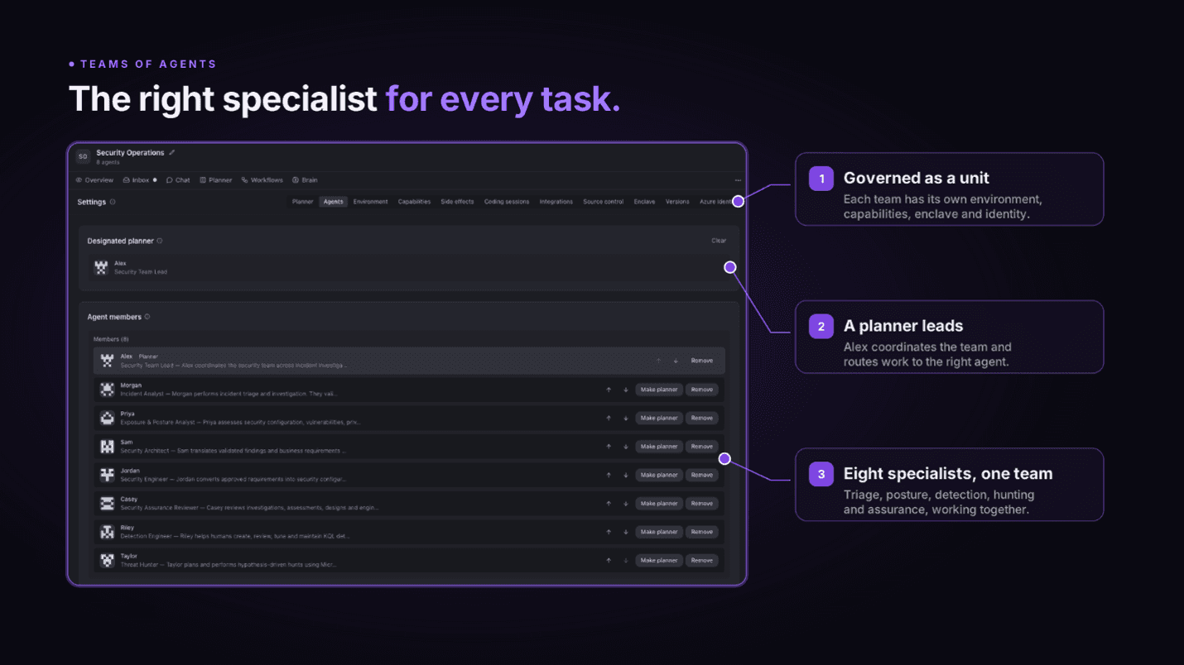Remove Riley from members
The width and height of the screenshot is (1184, 665).
click(x=702, y=532)
